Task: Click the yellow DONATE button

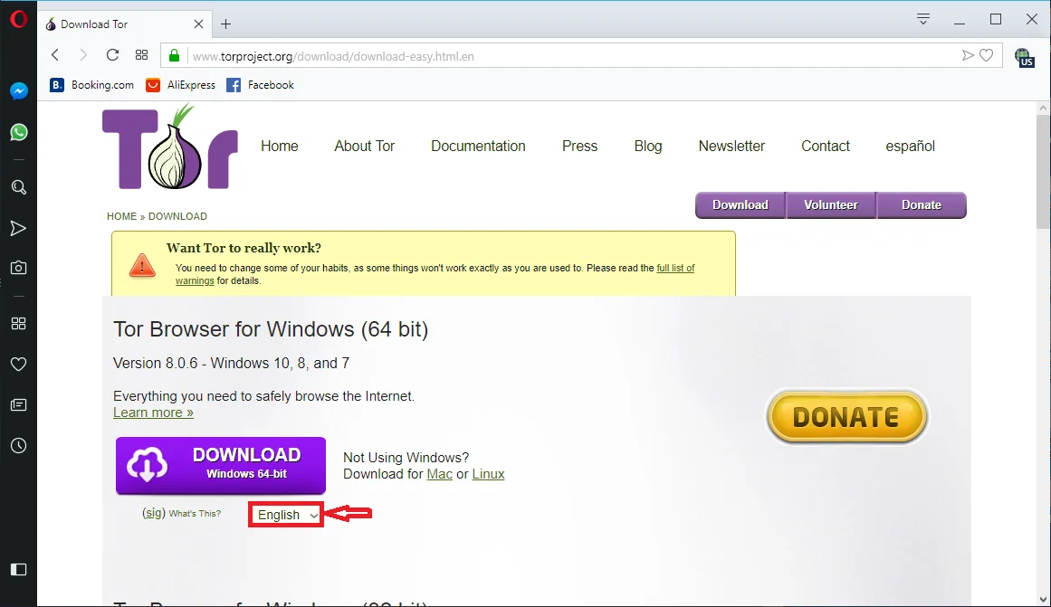Action: [x=846, y=417]
